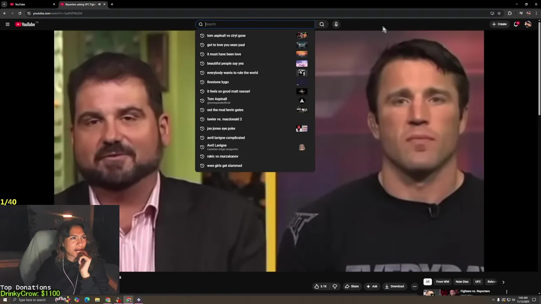The image size is (541, 304).
Task: Open the Chrome three-dot menu
Action: 536,13
